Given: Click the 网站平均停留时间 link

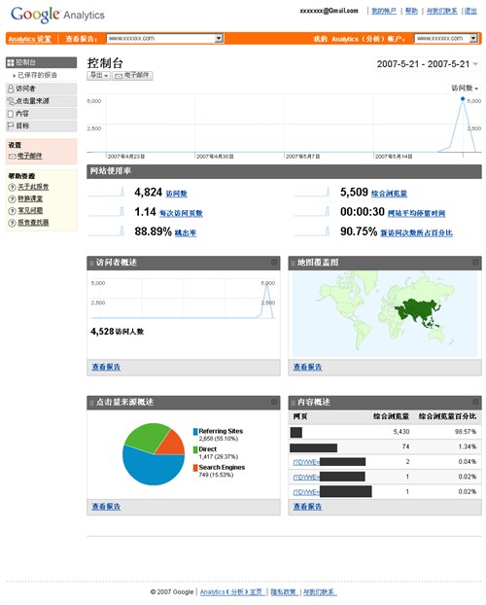Looking at the screenshot, I should click(416, 213).
